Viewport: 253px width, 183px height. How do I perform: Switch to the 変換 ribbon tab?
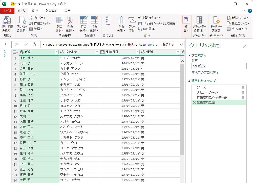[x=35, y=11]
